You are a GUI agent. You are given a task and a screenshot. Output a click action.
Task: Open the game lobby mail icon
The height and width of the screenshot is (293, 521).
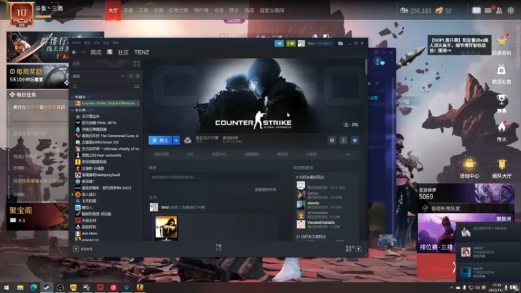[x=488, y=10]
